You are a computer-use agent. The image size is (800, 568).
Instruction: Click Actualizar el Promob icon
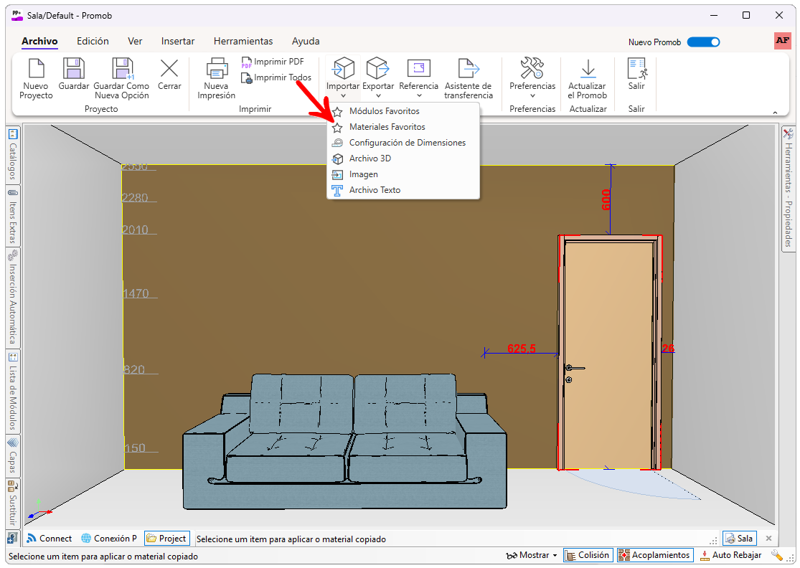[588, 70]
